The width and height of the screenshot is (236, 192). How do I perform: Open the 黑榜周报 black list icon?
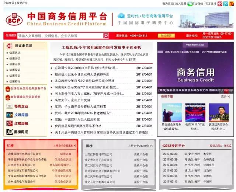pos(10,132)
